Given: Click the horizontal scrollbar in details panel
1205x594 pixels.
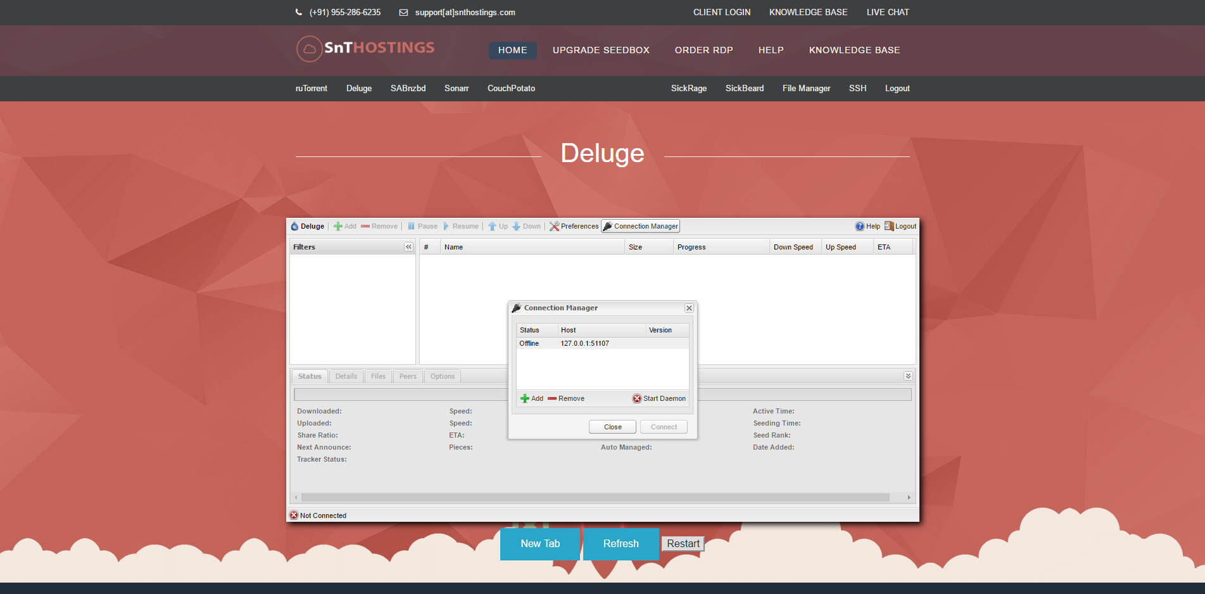Looking at the screenshot, I should [595, 498].
